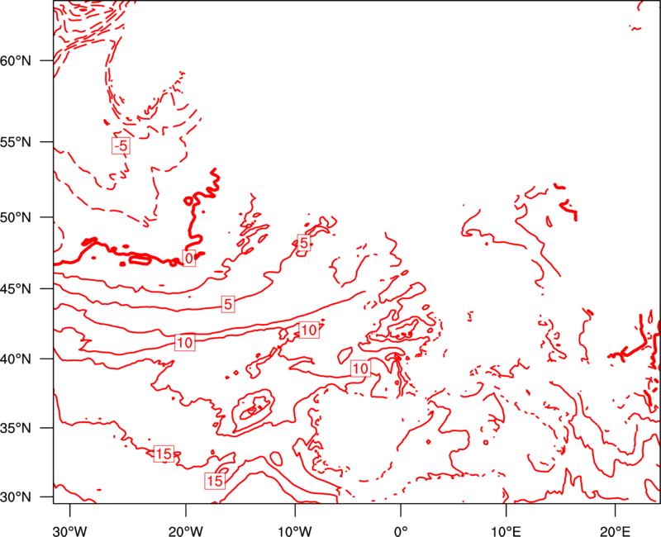Click the 0° longitude axis label
Image resolution: width=661 pixels, height=537 pixels.
pos(401,531)
